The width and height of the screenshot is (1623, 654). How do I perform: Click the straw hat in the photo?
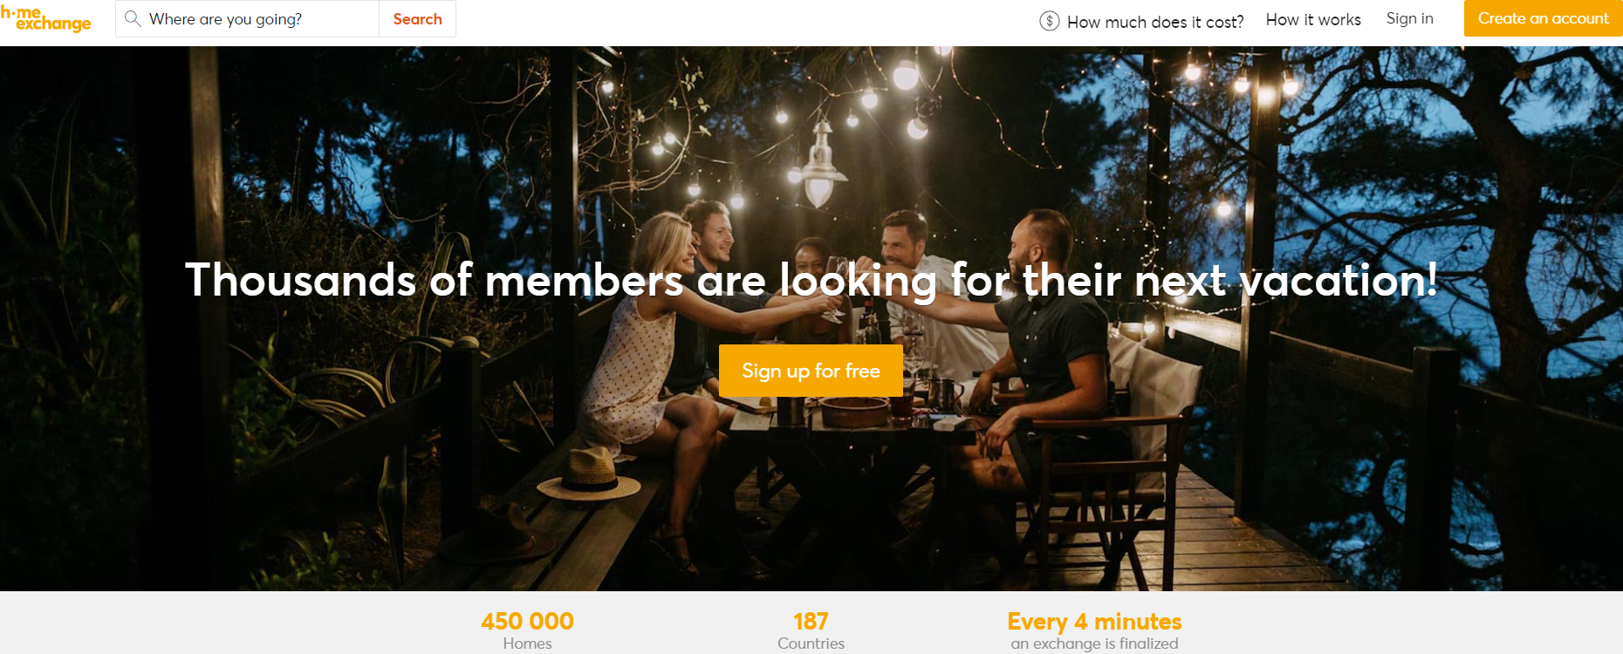tap(589, 474)
